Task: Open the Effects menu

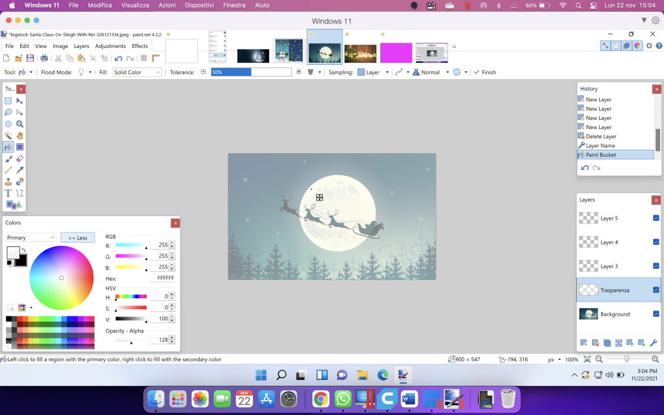Action: click(140, 46)
